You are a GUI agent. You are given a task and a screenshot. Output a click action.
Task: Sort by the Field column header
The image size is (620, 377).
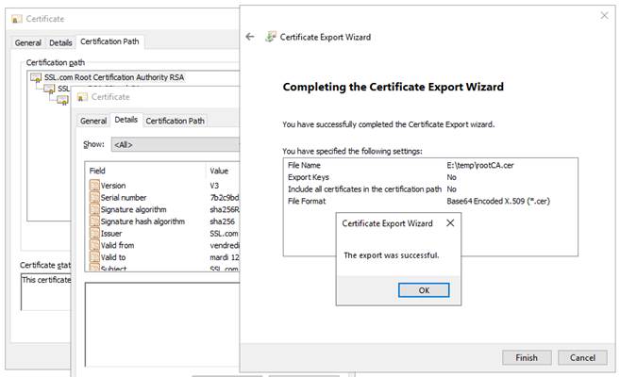[x=143, y=171]
